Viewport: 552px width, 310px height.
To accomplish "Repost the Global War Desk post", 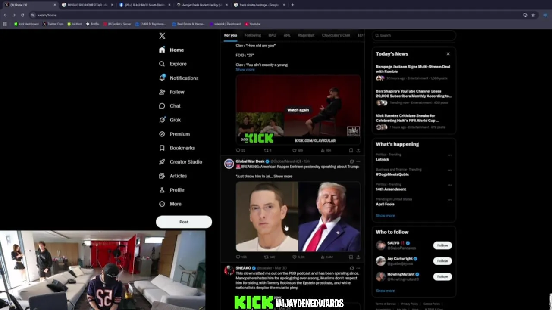I will (269, 257).
